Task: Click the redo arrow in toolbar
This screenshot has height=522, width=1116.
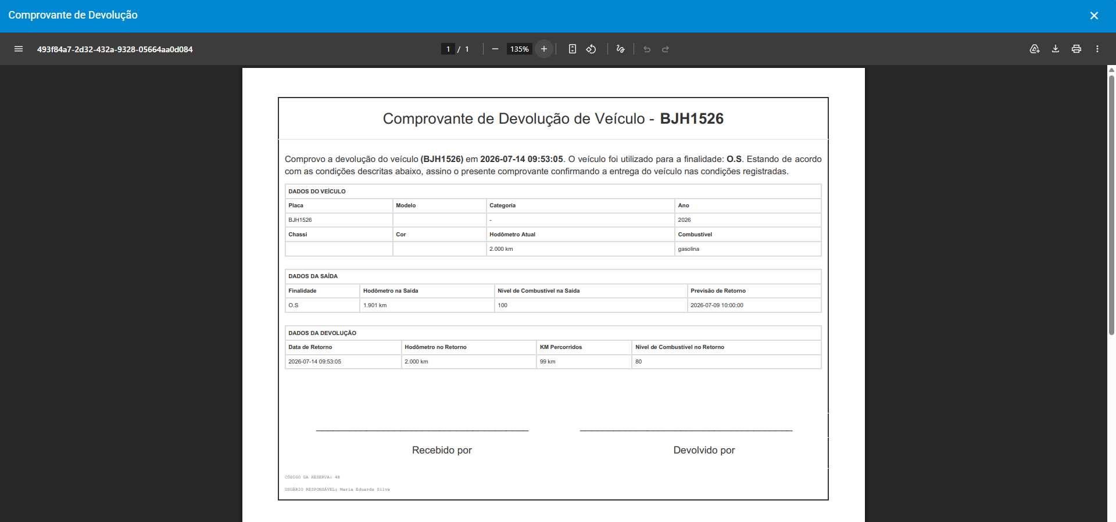Action: coord(666,49)
